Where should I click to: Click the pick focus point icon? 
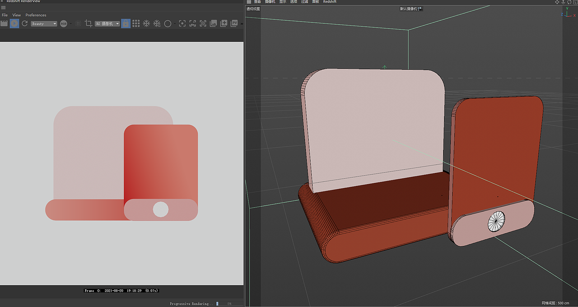(x=182, y=23)
